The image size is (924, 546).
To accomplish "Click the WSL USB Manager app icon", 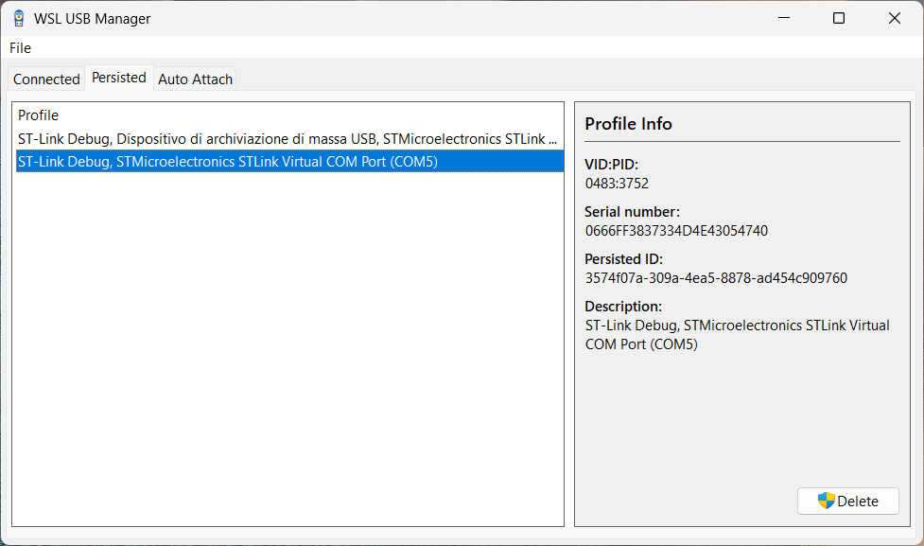I will 19,18.
